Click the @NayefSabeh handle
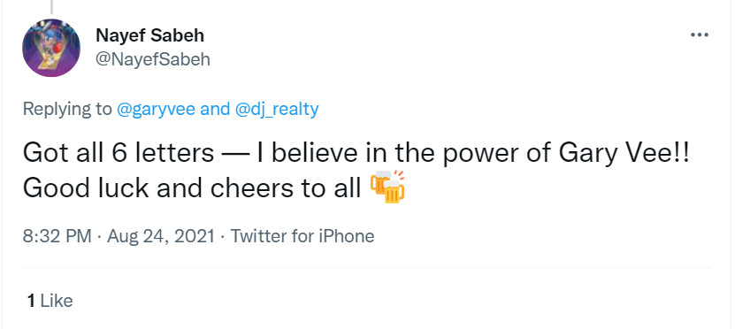 (x=153, y=59)
